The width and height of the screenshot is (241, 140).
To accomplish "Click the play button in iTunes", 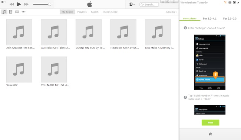I will pos(19,4).
